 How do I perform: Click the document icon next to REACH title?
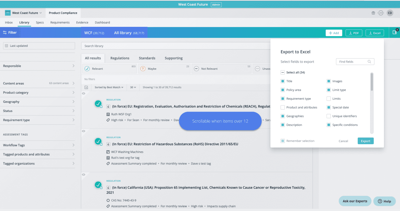point(108,106)
